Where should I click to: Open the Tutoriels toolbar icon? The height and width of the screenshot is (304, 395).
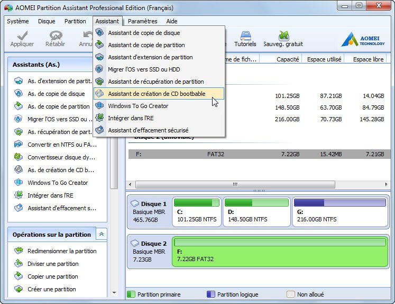point(245,35)
